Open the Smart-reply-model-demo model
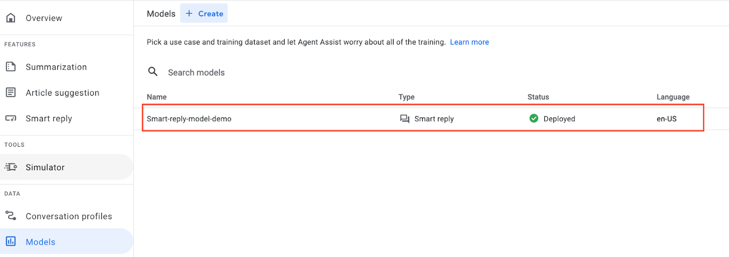This screenshot has width=729, height=257. coord(189,119)
